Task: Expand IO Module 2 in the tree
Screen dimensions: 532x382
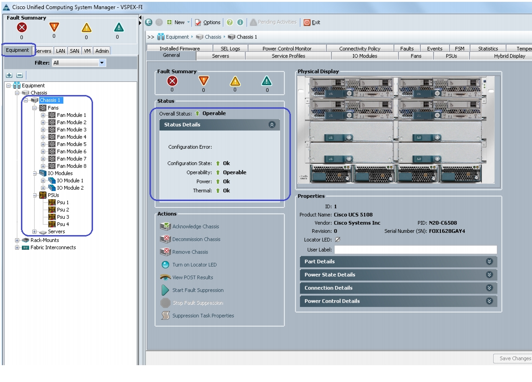Action: tap(43, 188)
